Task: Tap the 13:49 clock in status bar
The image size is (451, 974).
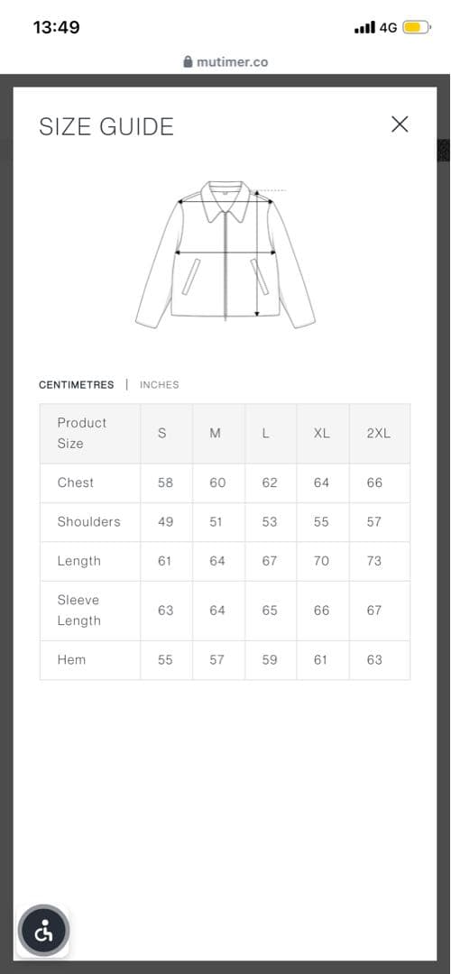Action: [56, 27]
